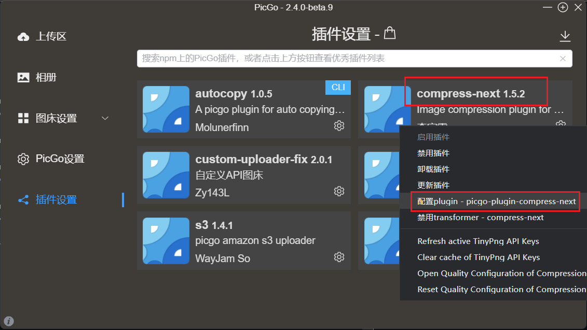Clear the plugin search field
The width and height of the screenshot is (587, 330).
pos(563,59)
